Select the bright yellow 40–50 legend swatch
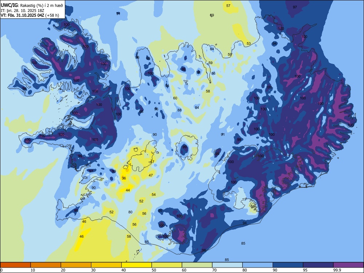 tap(136, 265)
